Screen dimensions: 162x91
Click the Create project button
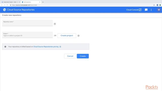point(67,36)
